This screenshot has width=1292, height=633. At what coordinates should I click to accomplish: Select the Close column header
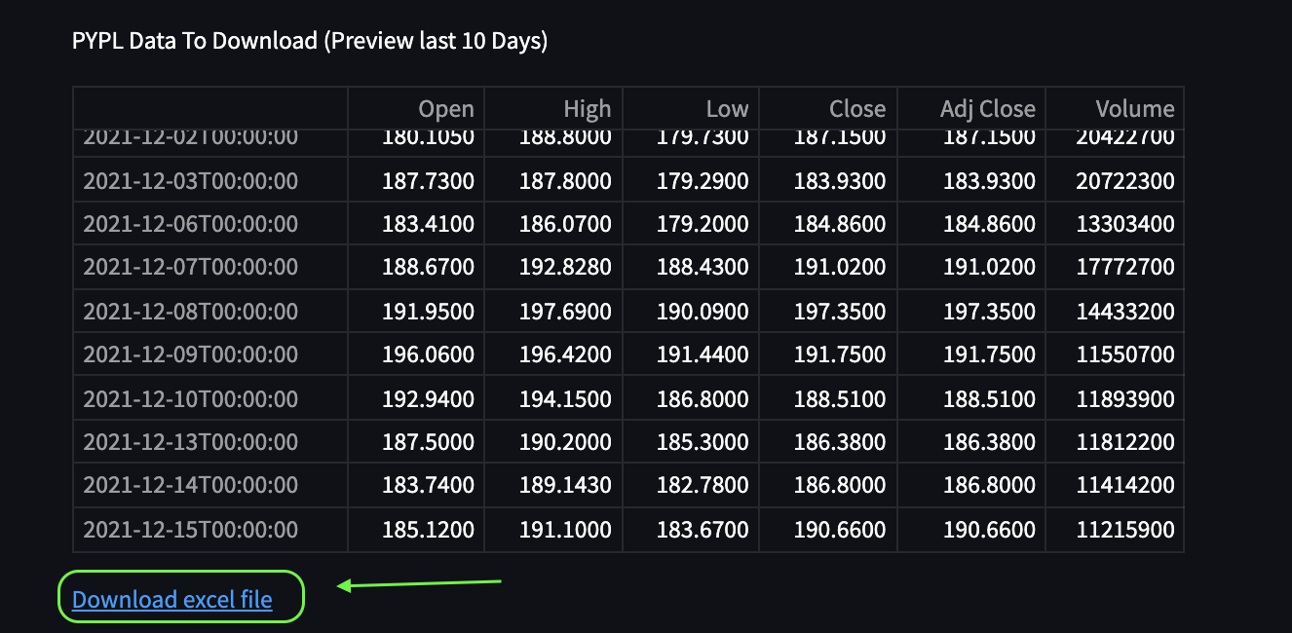[857, 108]
